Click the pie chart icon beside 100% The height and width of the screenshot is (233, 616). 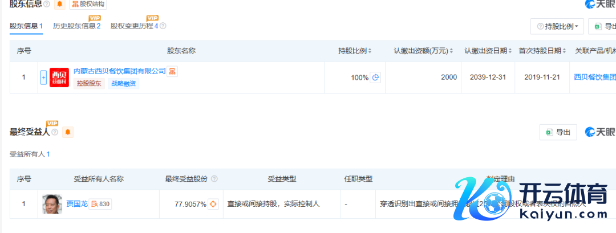pos(375,77)
